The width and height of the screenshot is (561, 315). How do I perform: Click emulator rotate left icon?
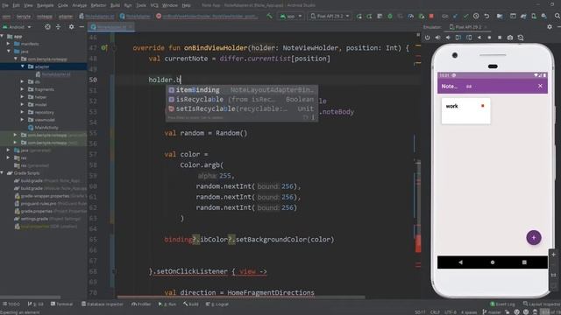tap(458, 38)
